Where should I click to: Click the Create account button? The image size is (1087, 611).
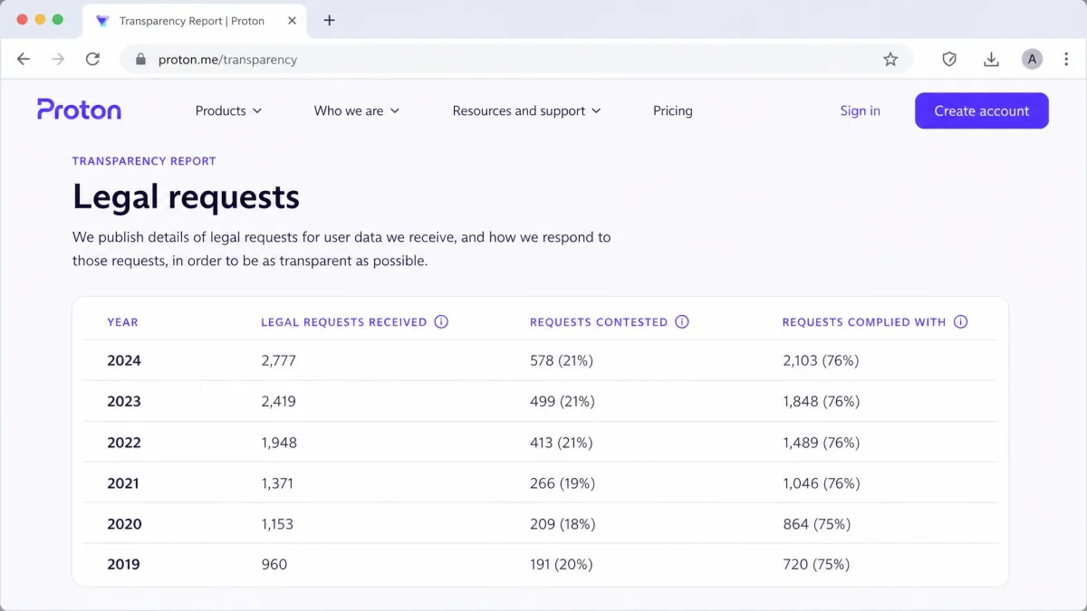(x=982, y=110)
